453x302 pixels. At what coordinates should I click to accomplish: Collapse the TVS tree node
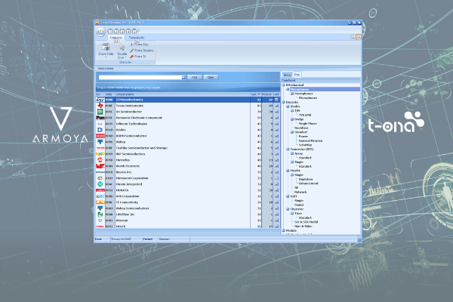coord(292,111)
